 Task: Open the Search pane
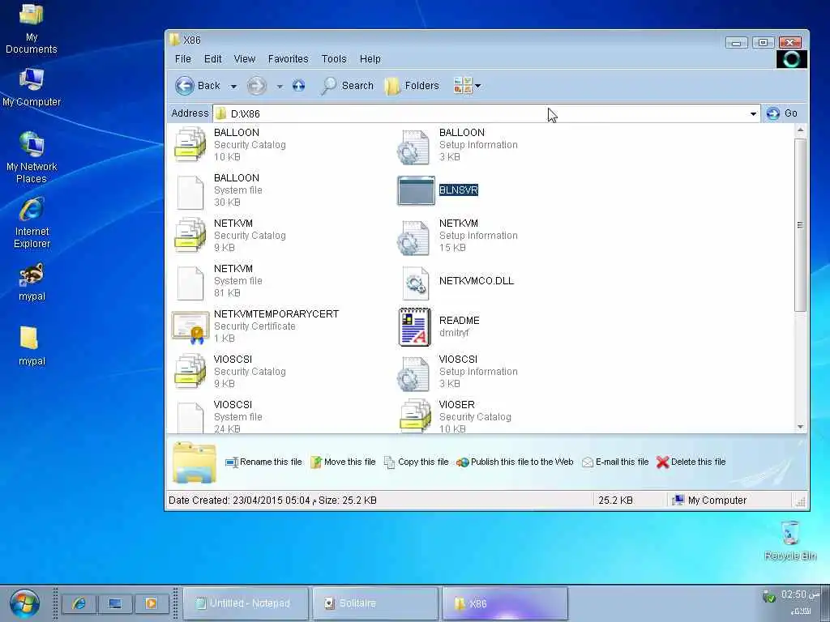pos(347,86)
